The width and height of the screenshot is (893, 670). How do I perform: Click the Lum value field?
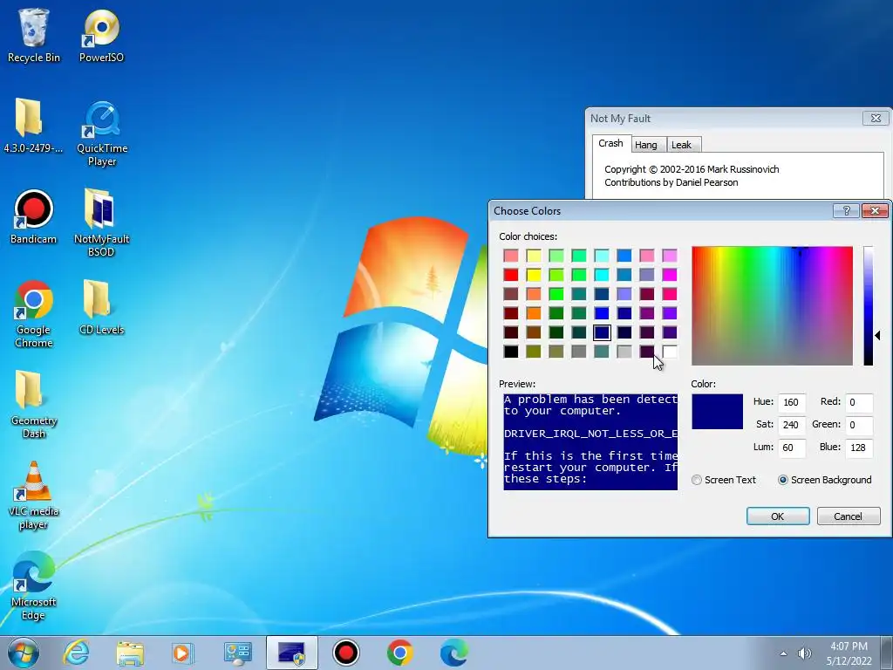(792, 448)
